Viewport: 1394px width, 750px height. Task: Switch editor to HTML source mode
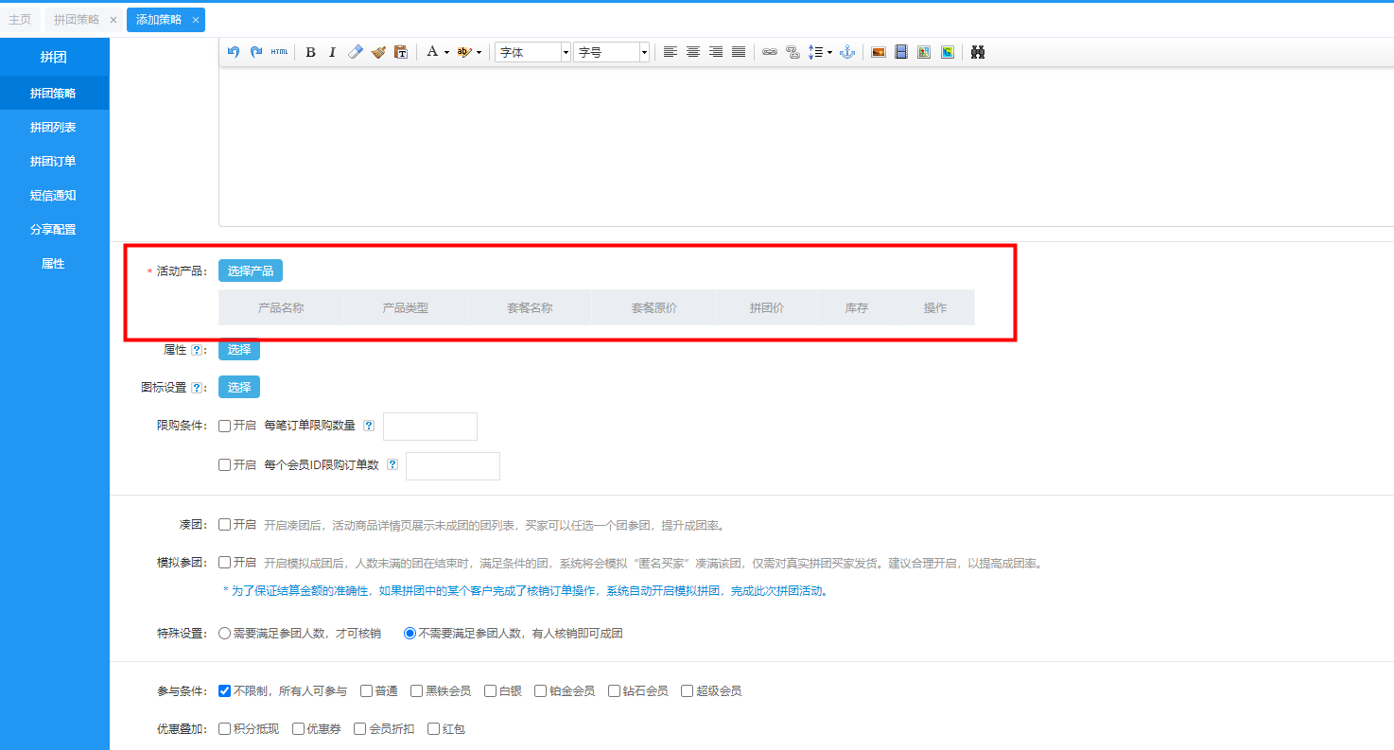pyautogui.click(x=279, y=52)
